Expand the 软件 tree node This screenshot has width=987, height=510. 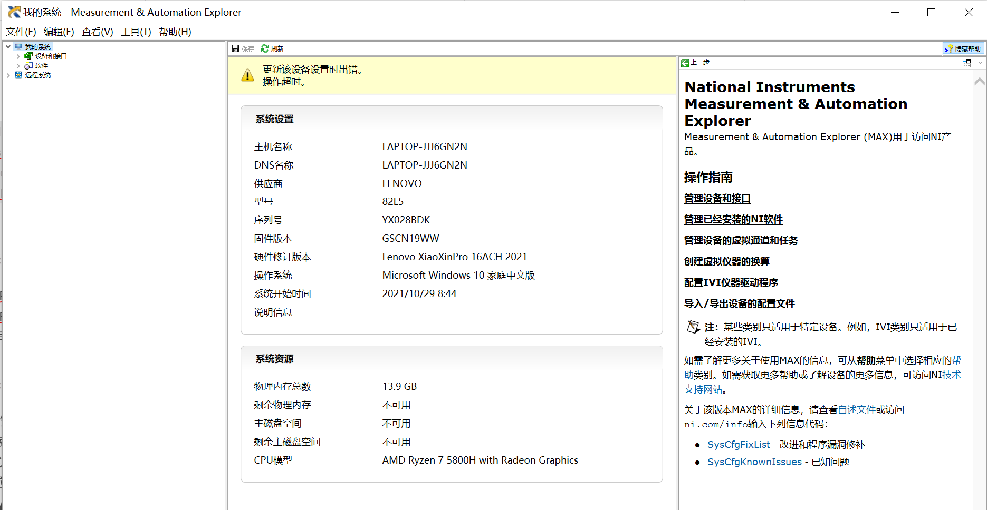[x=18, y=65]
